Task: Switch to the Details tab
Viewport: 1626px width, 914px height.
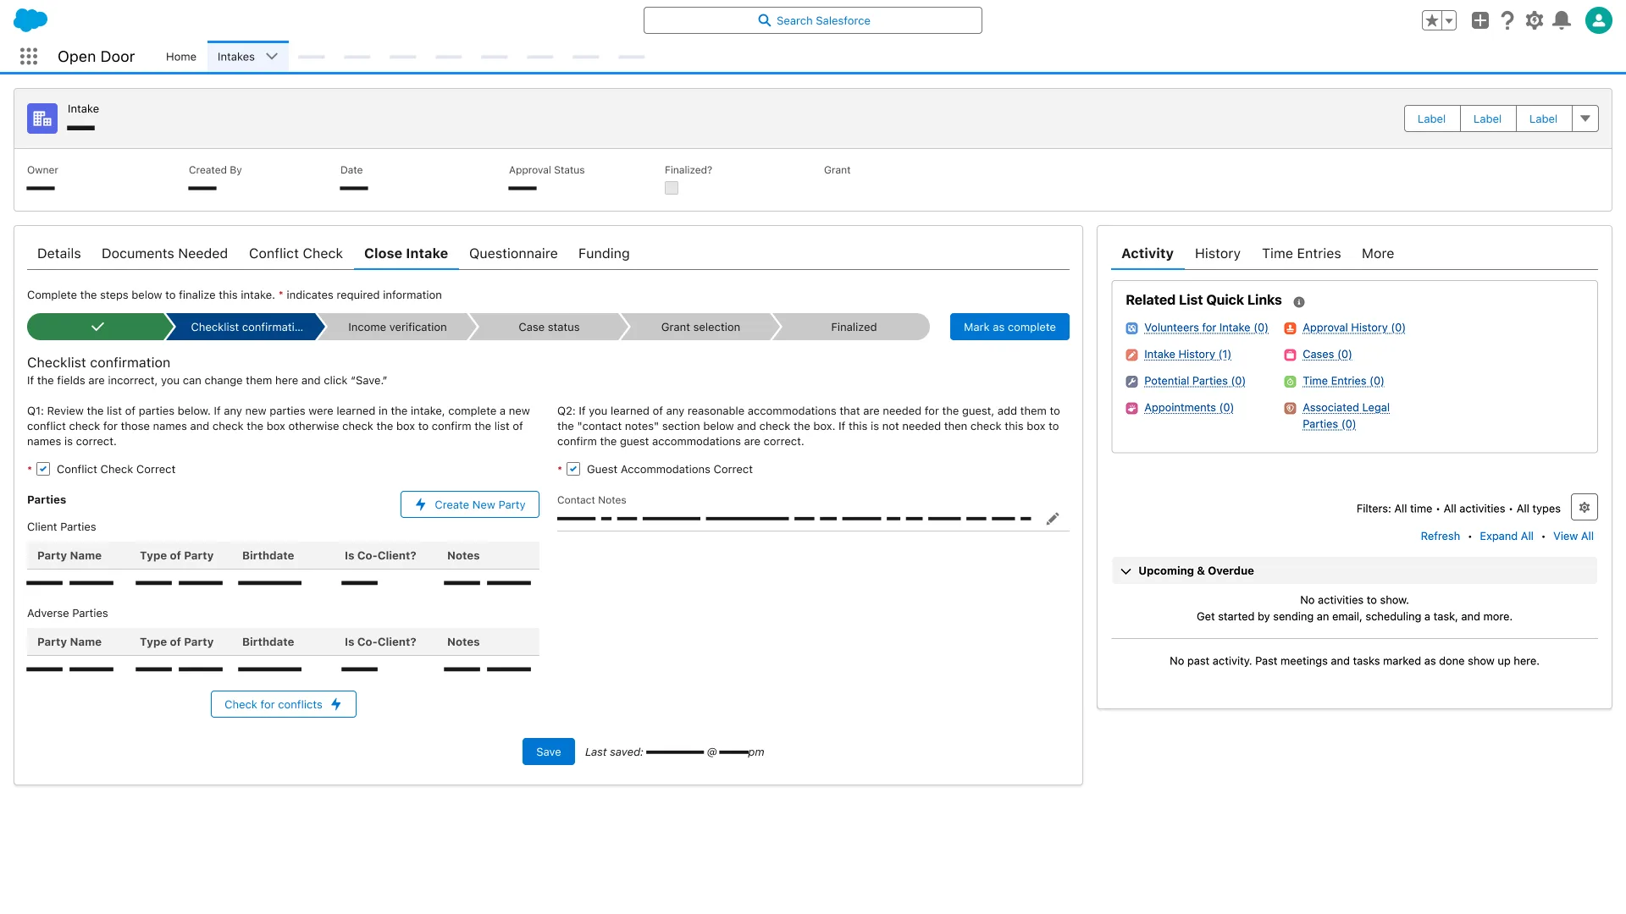Action: [59, 253]
